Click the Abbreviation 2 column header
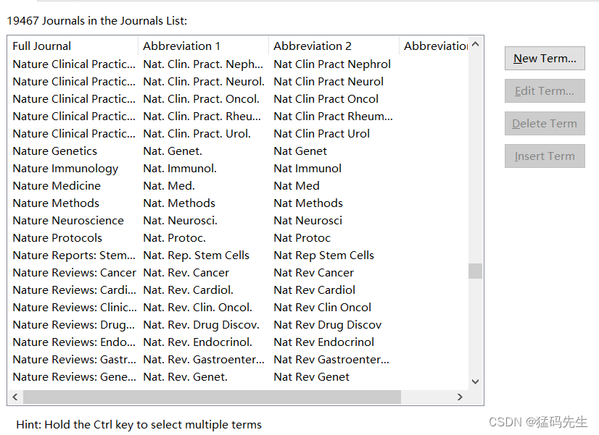Image resolution: width=599 pixels, height=435 pixels. point(334,46)
